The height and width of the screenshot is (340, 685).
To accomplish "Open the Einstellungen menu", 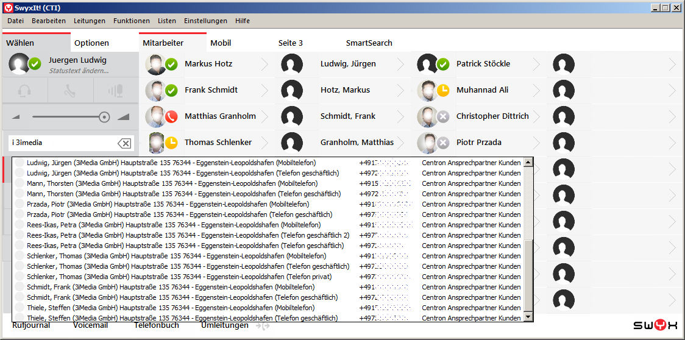I will coord(205,21).
